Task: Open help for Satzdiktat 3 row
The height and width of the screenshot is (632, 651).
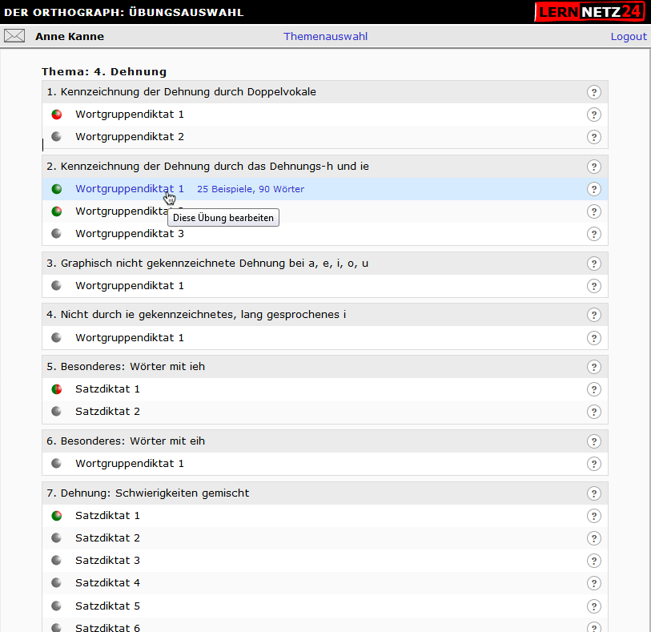Action: pyautogui.click(x=594, y=561)
